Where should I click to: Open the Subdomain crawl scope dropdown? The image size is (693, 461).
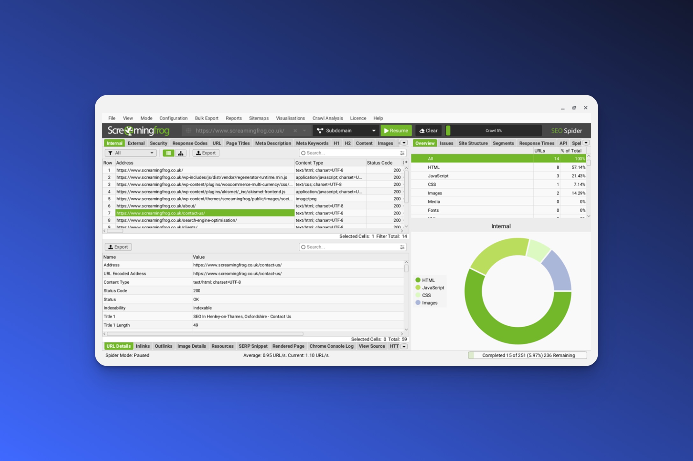pyautogui.click(x=346, y=131)
